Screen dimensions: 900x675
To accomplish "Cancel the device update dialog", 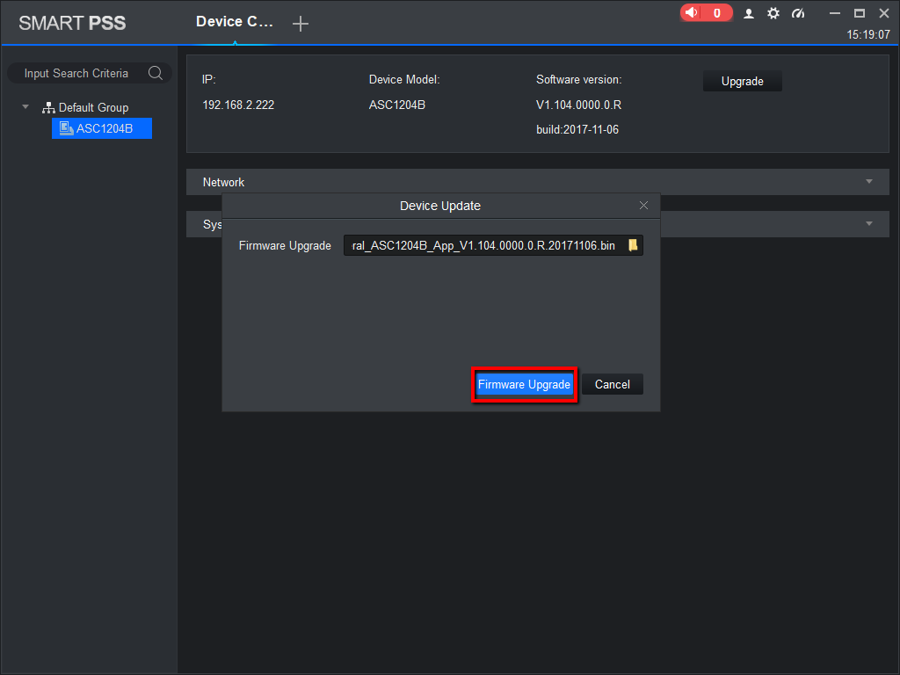I will (613, 385).
